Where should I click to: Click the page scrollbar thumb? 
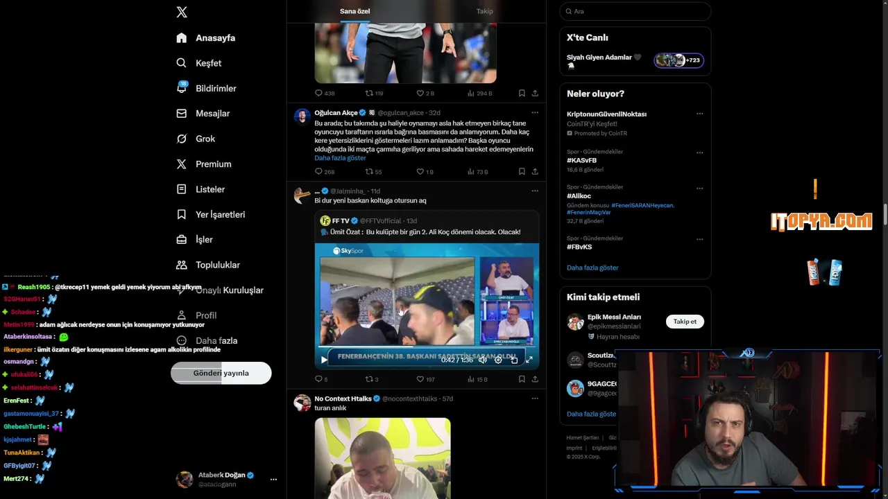pos(885,216)
